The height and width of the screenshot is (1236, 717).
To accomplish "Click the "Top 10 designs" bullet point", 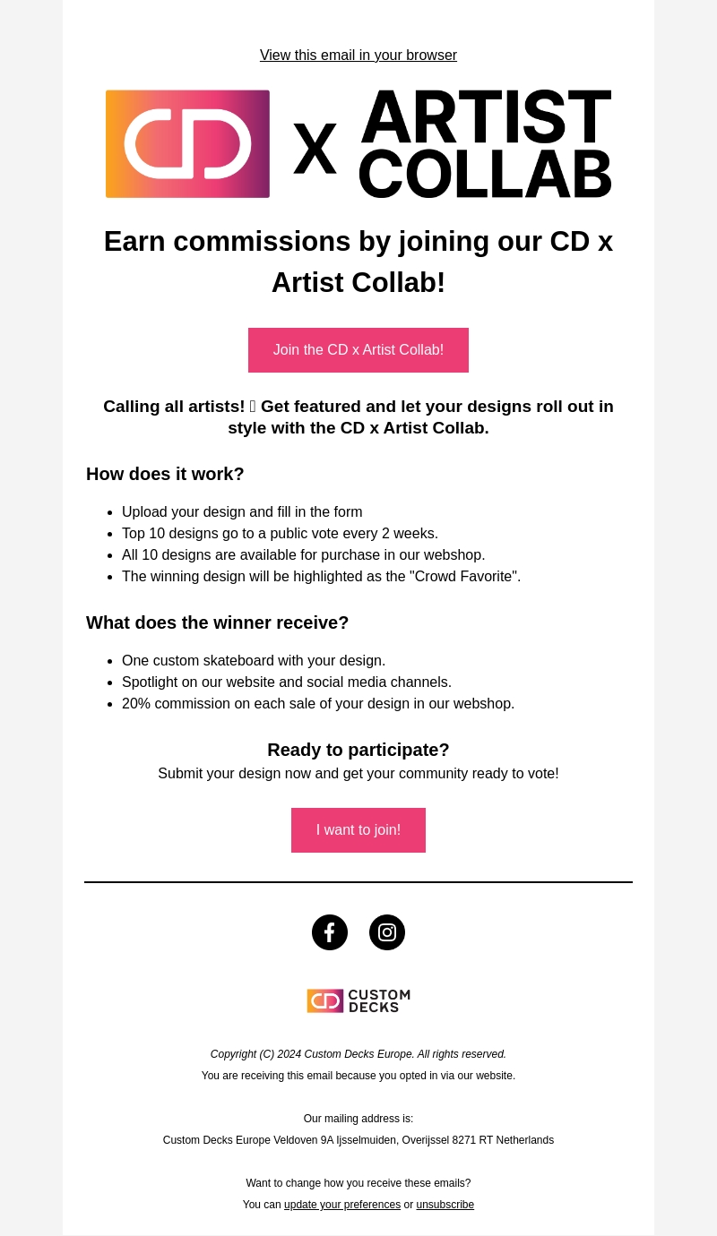I will (280, 534).
